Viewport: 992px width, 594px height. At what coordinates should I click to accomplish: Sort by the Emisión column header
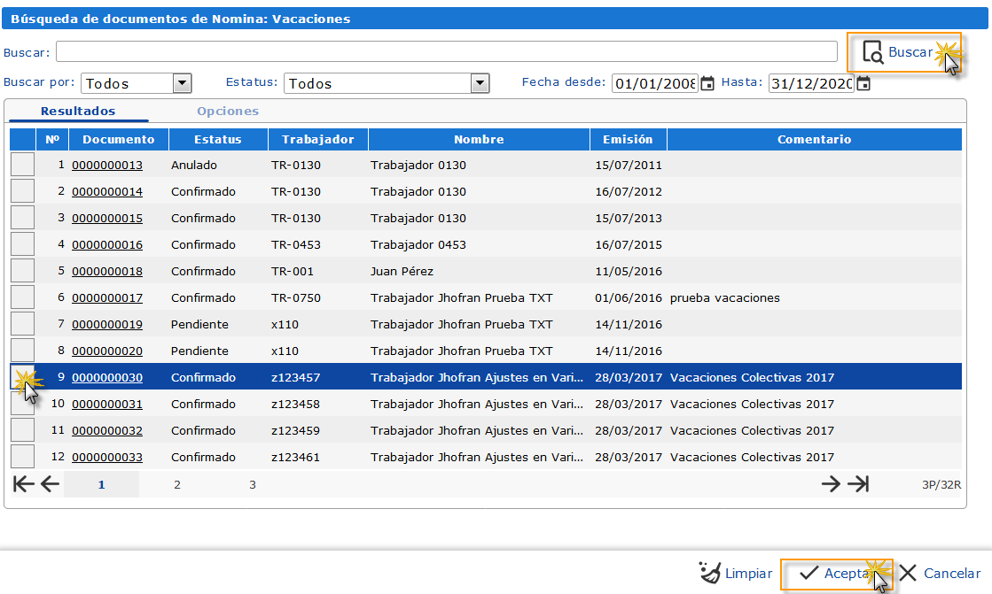tap(628, 139)
